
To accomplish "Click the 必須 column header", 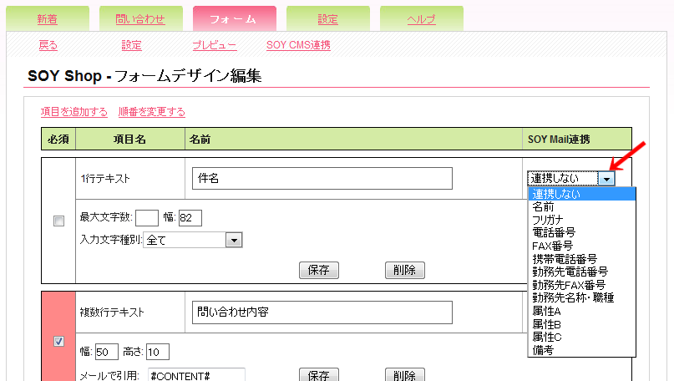I will coord(58,140).
